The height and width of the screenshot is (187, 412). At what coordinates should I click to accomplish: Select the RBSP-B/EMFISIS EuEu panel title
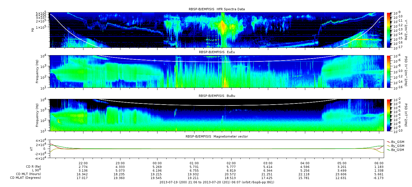click(217, 52)
